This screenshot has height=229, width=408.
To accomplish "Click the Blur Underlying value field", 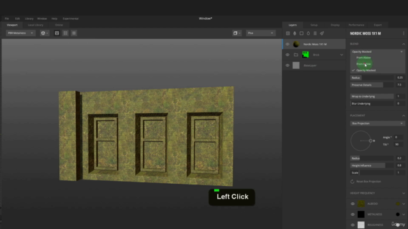I will 400,104.
